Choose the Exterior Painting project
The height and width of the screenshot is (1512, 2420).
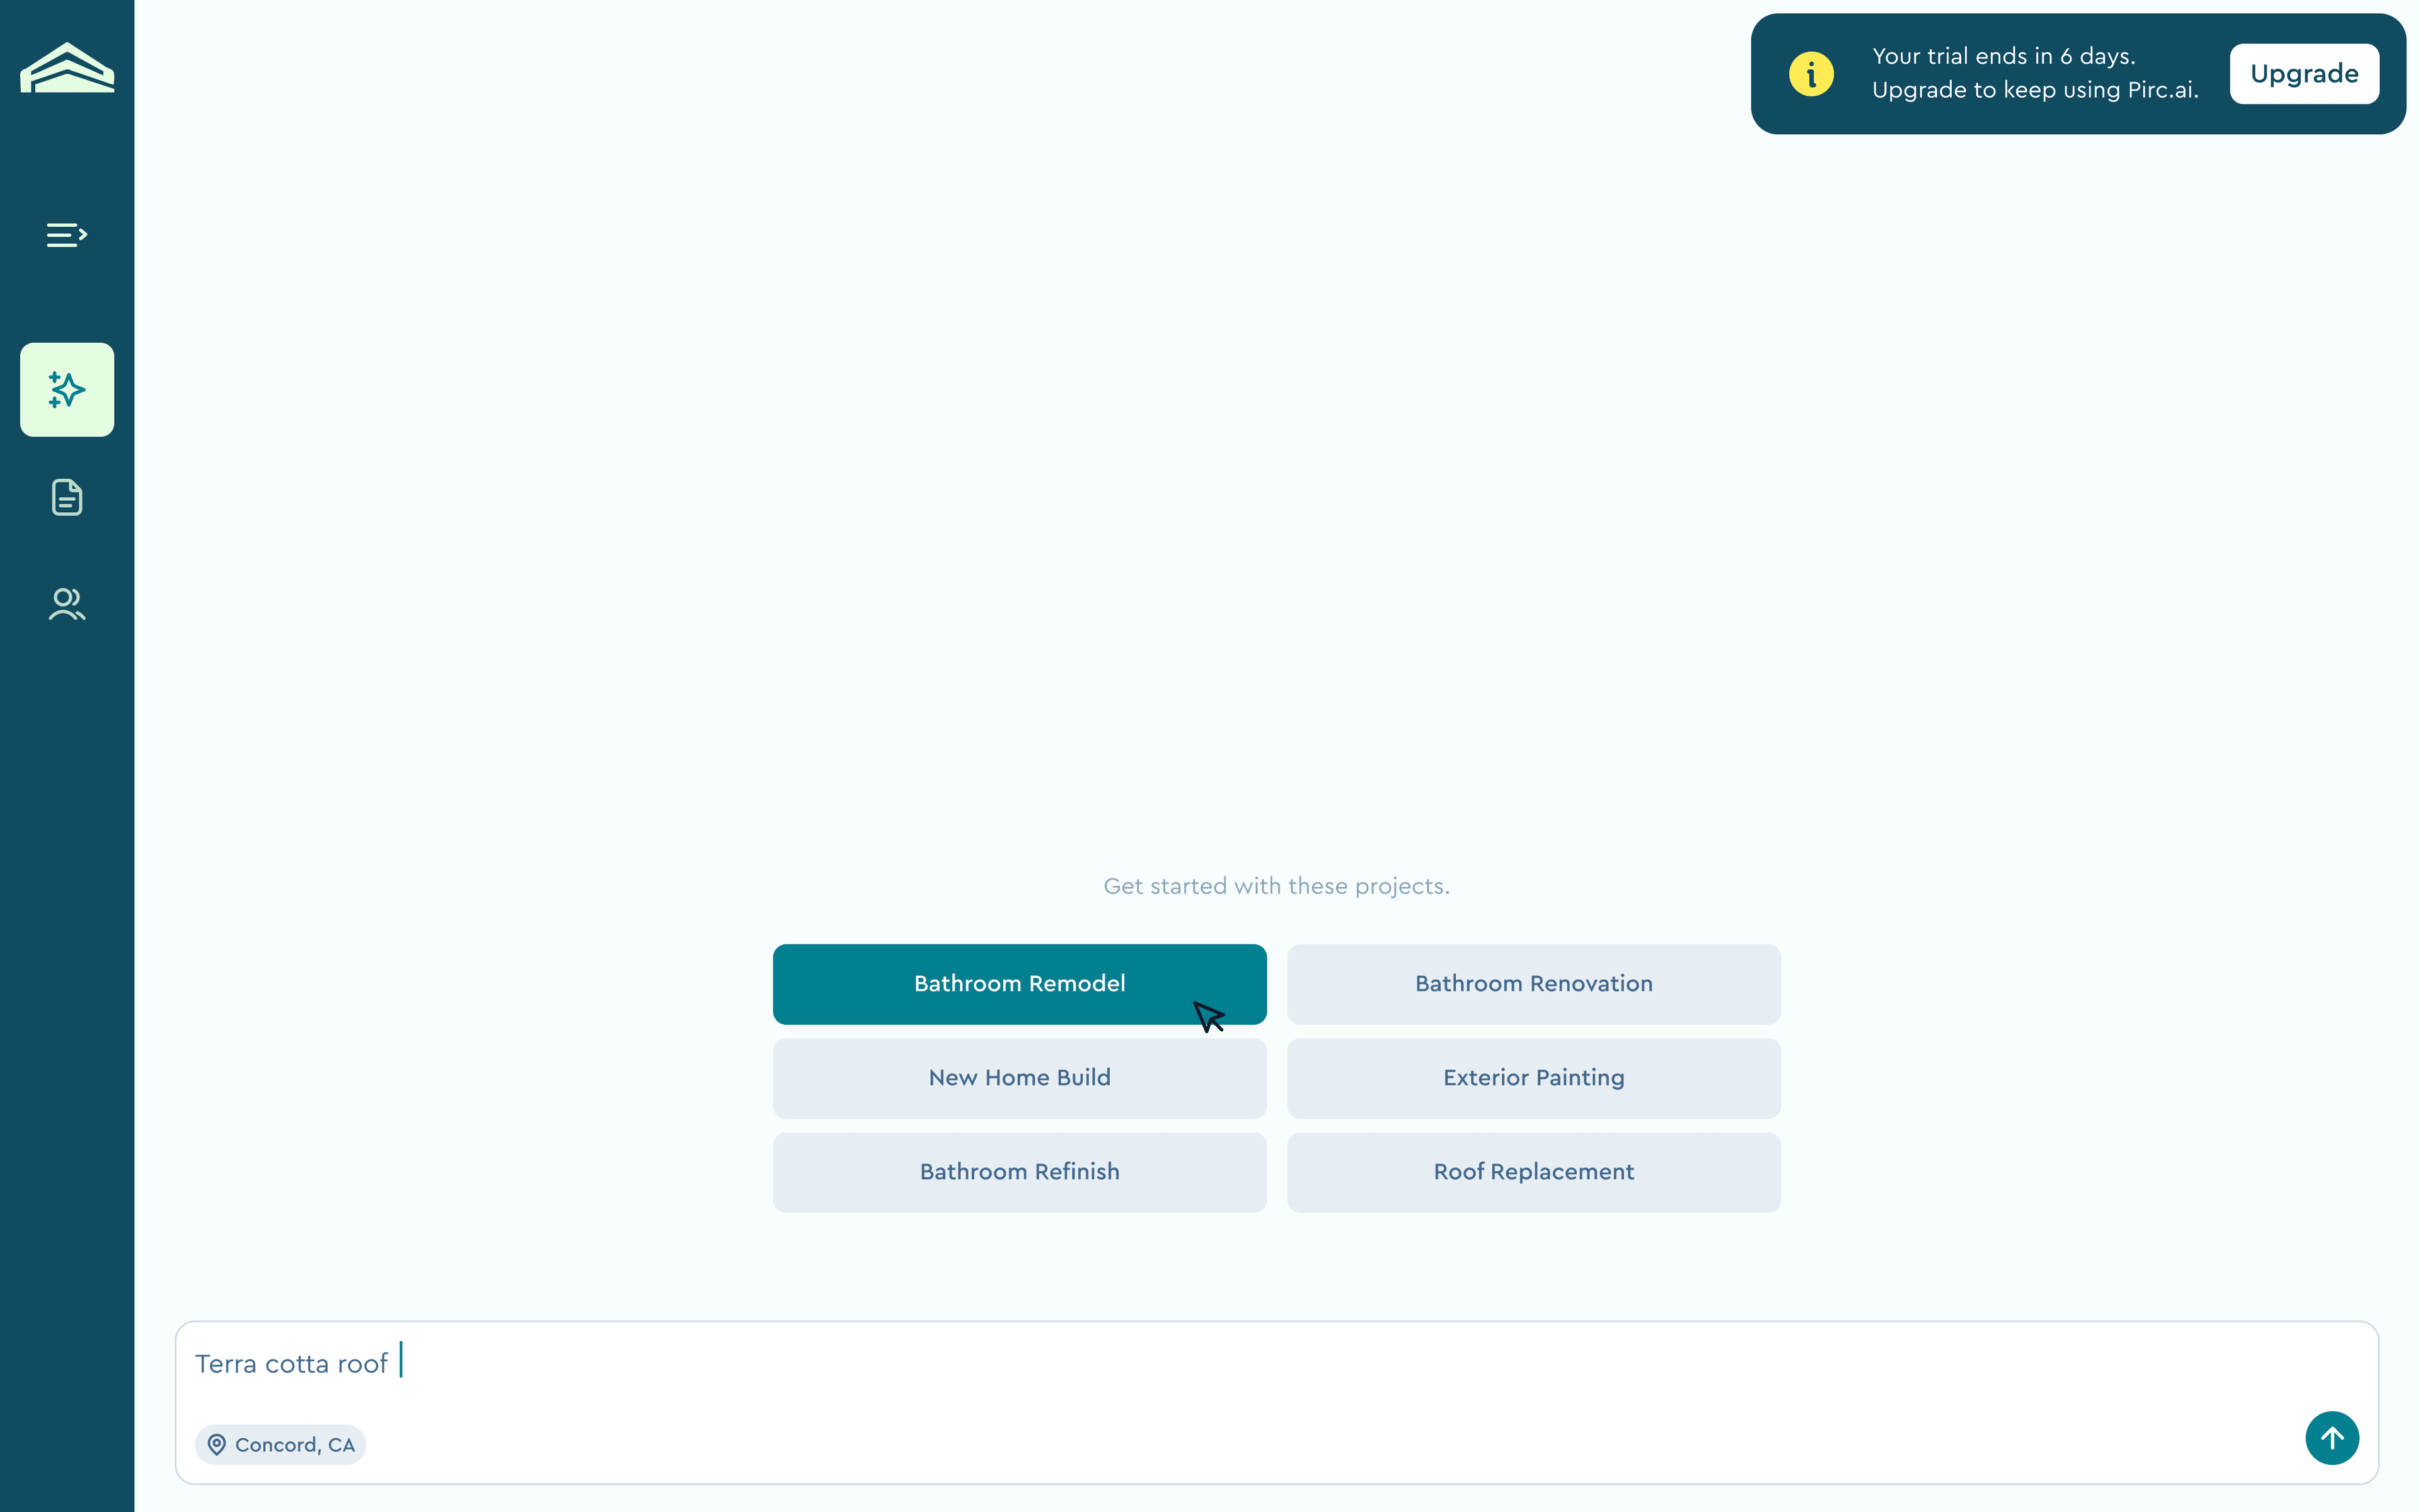pyautogui.click(x=1533, y=1078)
